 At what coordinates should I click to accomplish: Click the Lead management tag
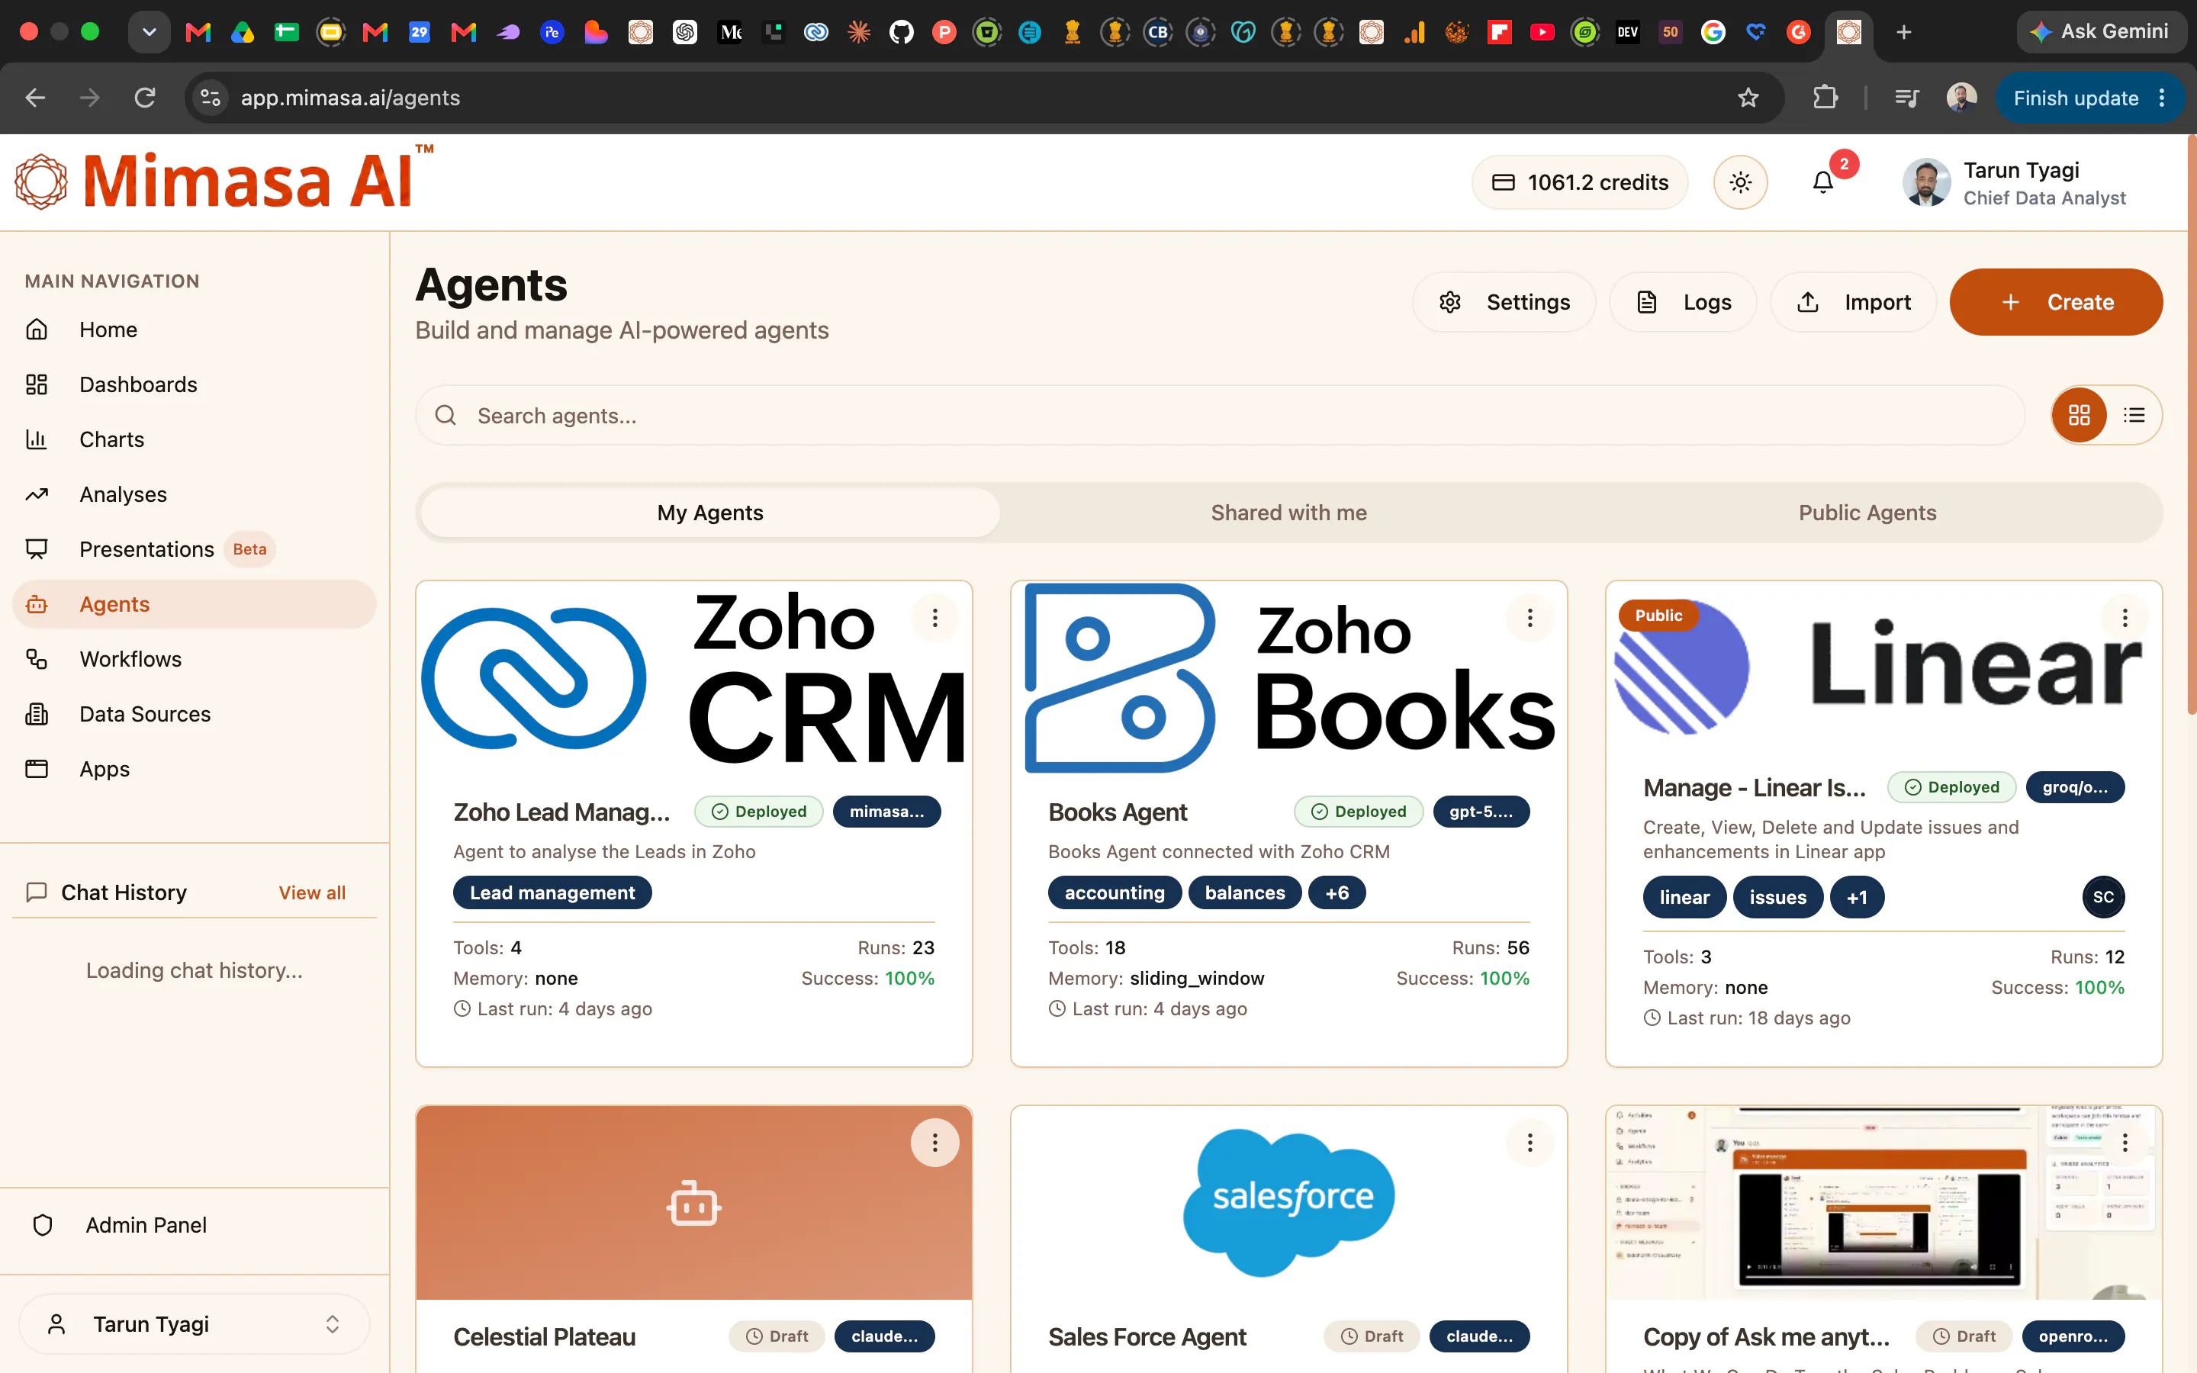[552, 892]
